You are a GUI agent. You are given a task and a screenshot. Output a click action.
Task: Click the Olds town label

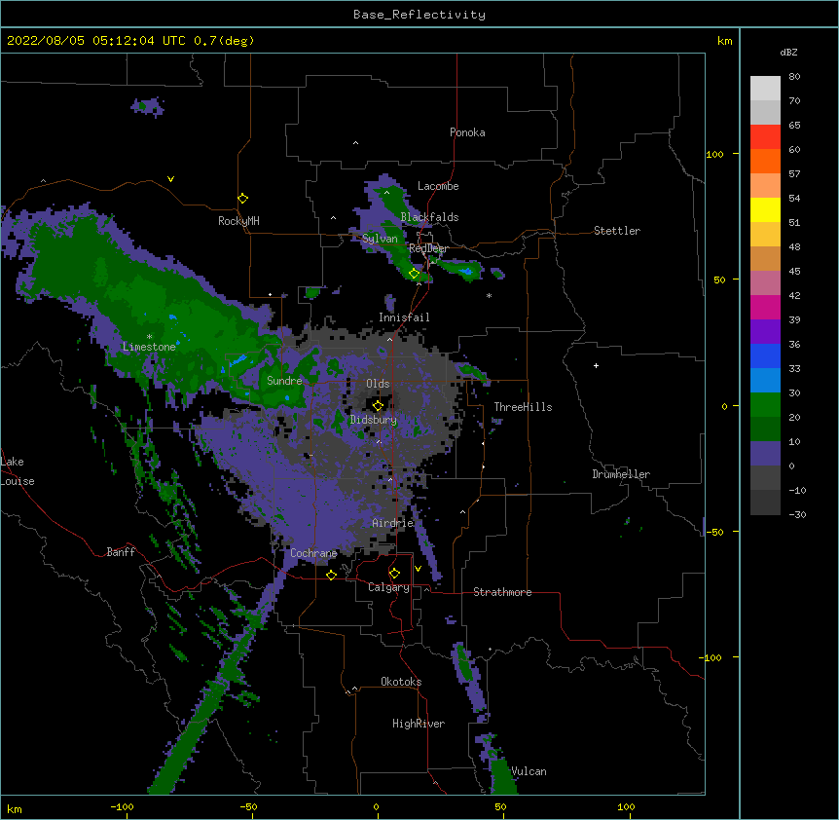(x=378, y=384)
